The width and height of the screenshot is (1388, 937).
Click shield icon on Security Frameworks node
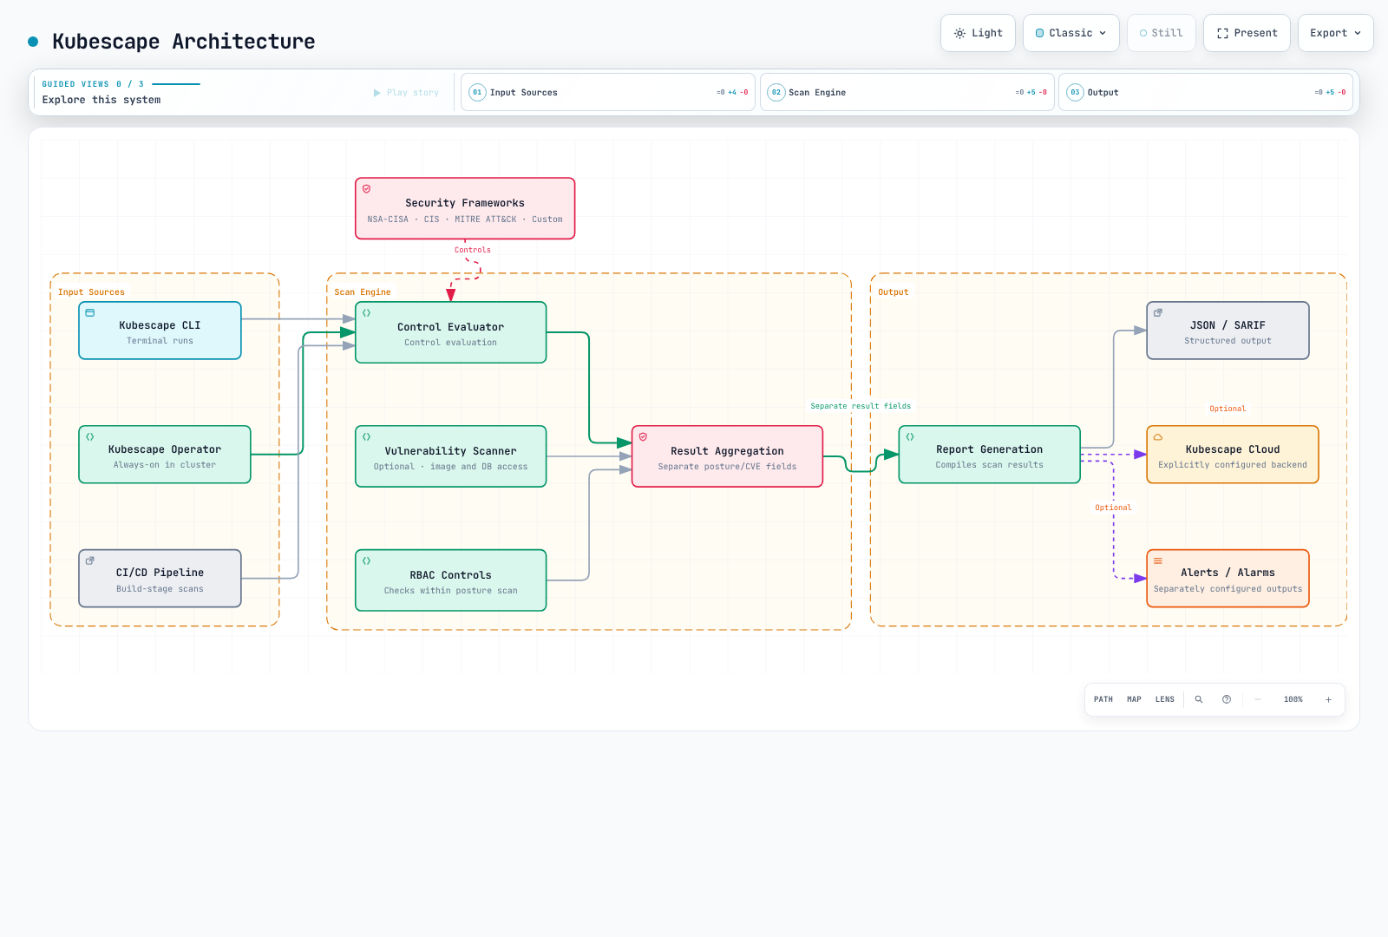tap(366, 188)
